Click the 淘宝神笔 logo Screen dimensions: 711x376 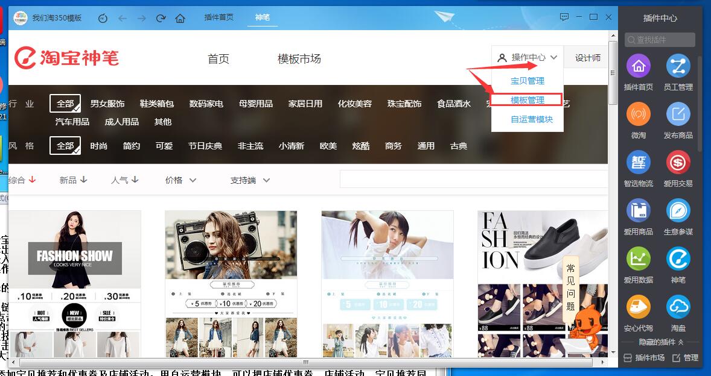[66, 58]
